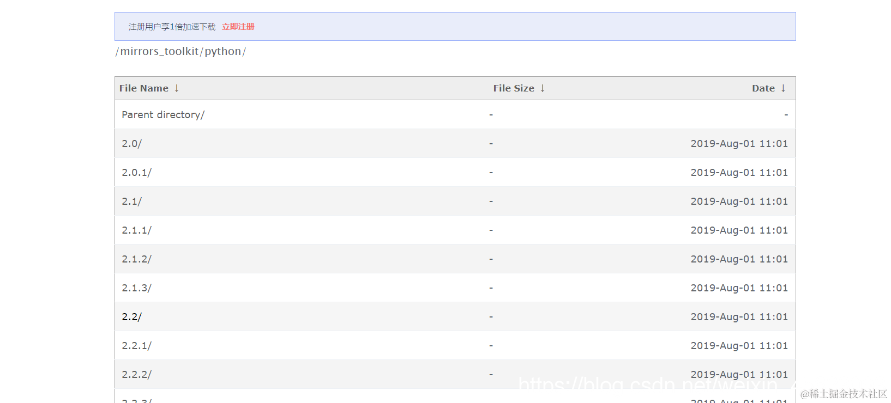Open the 2.0.1/ folder

(x=136, y=173)
